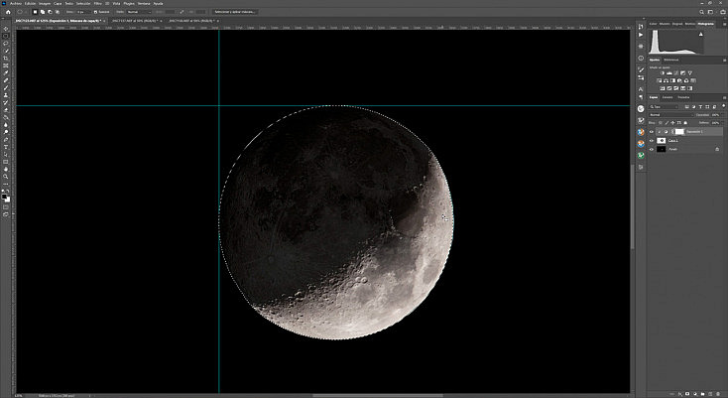Hide the Capa 1 layer
728x398 pixels.
point(652,140)
